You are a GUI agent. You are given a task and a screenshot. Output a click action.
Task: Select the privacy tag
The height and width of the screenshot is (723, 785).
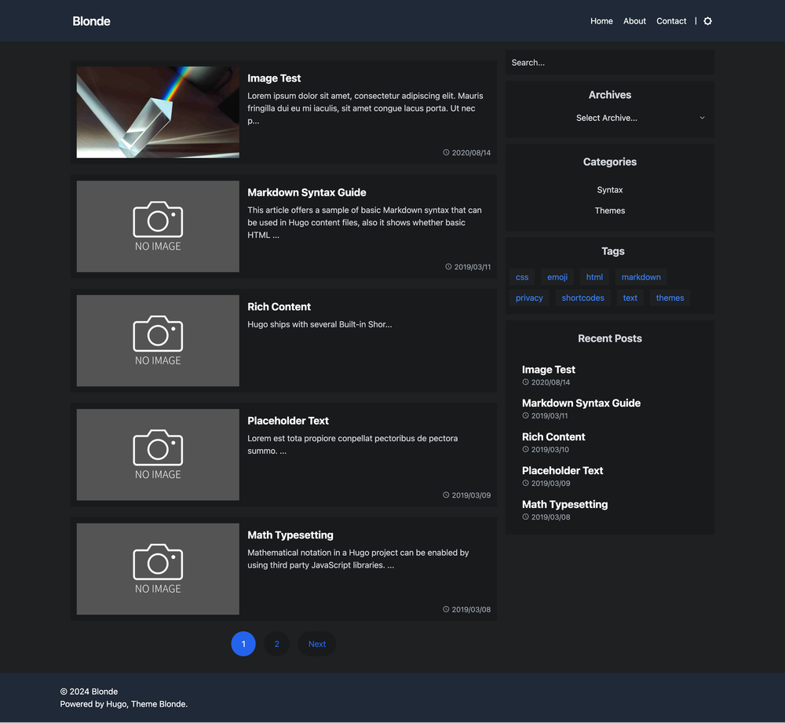(529, 298)
